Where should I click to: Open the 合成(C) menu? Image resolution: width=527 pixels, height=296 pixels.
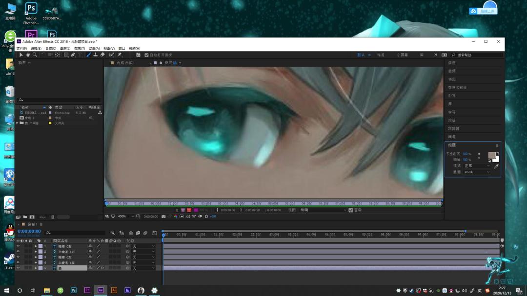[x=50, y=49]
